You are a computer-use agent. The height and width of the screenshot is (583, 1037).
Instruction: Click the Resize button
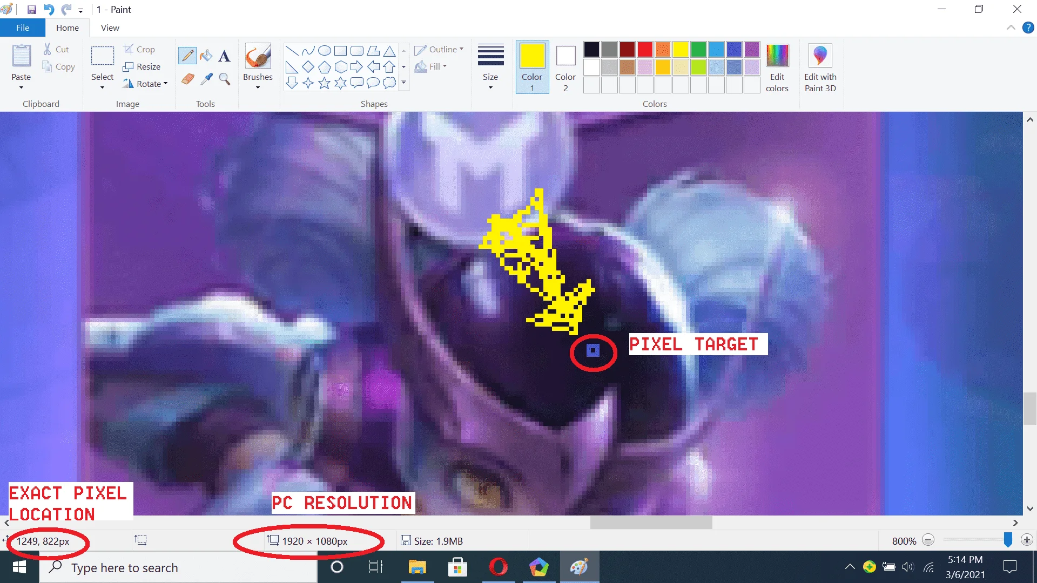click(142, 66)
